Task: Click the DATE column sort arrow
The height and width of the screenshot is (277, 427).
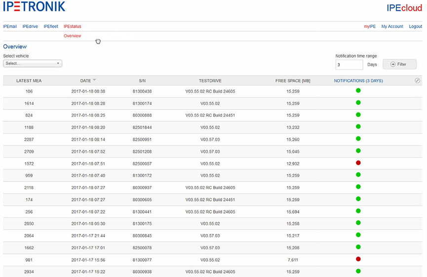Action: 94,80
